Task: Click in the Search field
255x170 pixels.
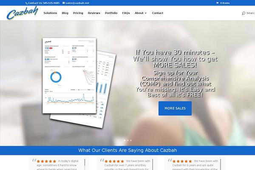Action: click(x=250, y=13)
